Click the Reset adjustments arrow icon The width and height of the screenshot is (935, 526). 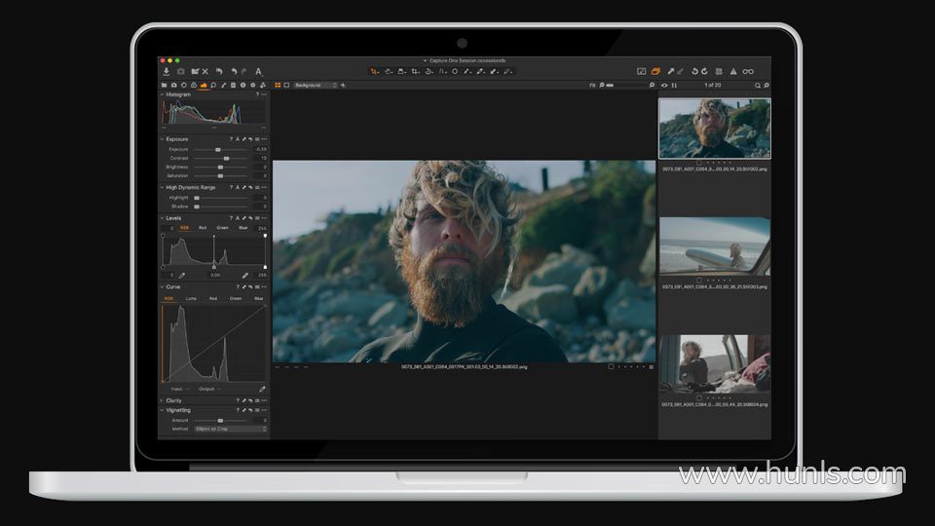point(219,71)
